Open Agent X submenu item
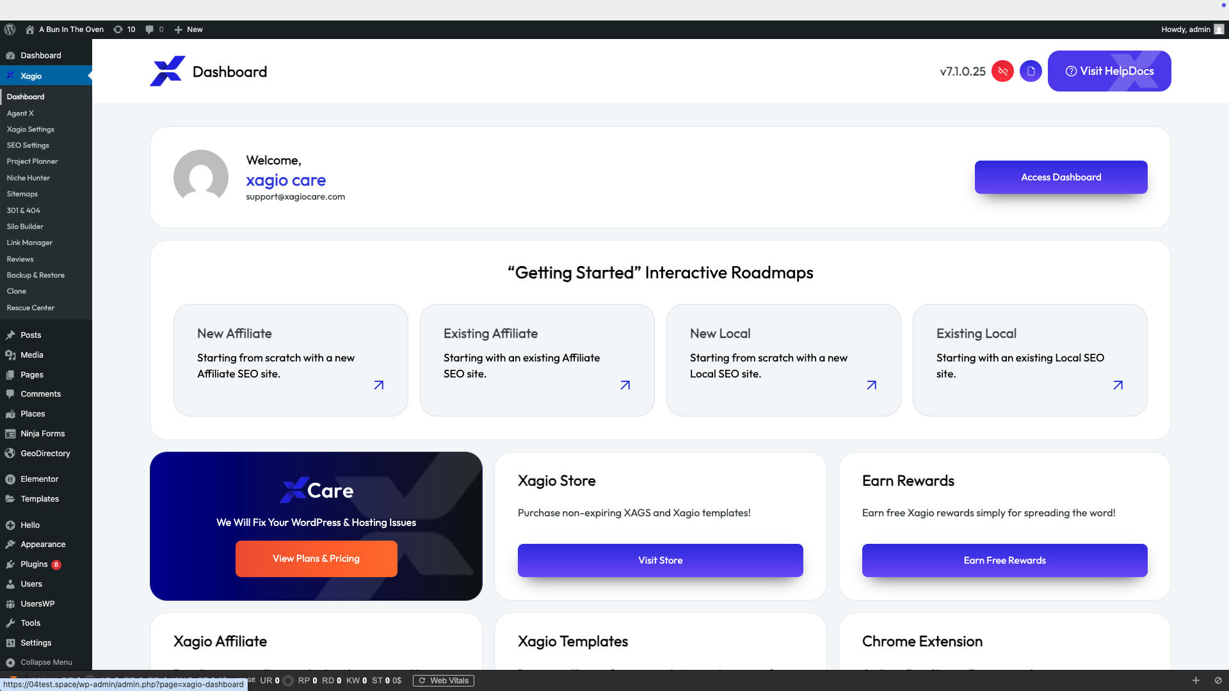 tap(20, 113)
